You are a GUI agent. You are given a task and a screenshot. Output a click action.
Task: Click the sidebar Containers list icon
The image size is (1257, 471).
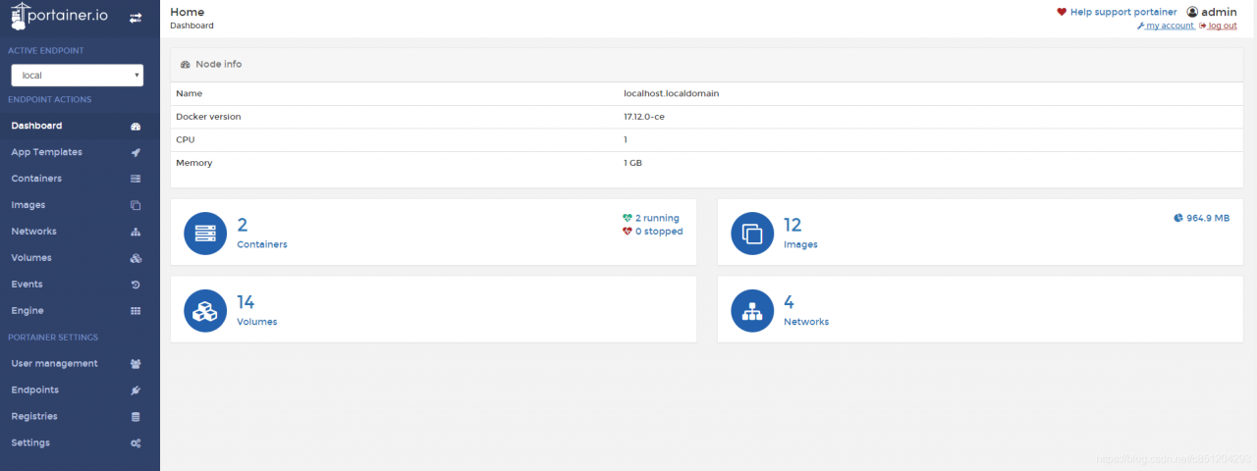136,179
